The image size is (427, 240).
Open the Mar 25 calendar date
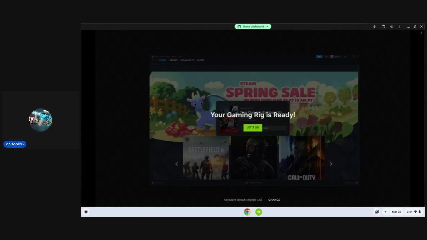tap(396, 212)
